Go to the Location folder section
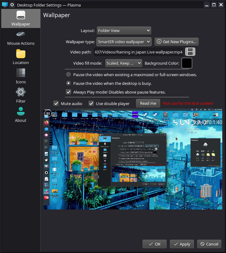Image resolution: width=226 pixels, height=253 pixels. click(x=20, y=57)
